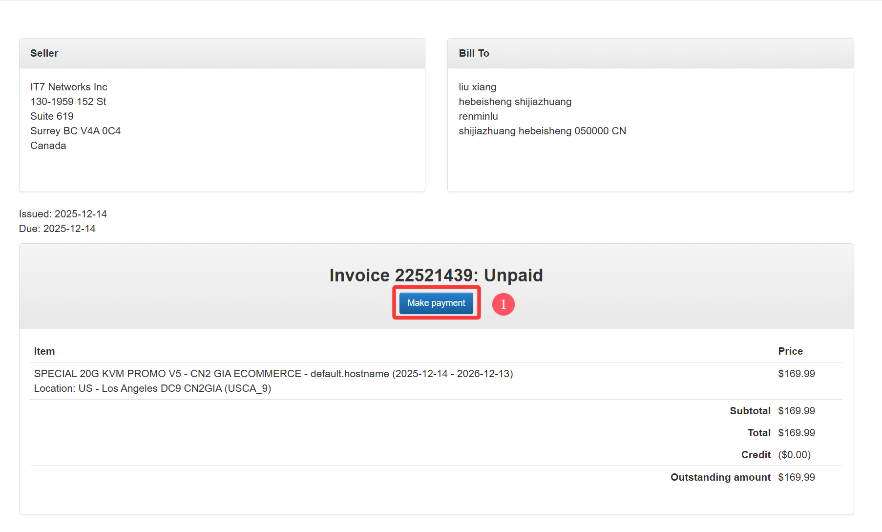Viewport: 882px width, 532px height.
Task: Click the billing line ending 050000 CN
Action: point(542,131)
